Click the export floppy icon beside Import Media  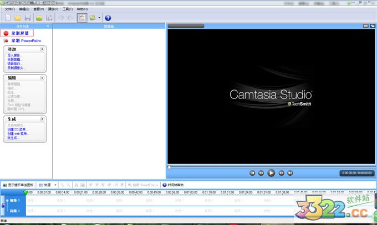click(49, 18)
